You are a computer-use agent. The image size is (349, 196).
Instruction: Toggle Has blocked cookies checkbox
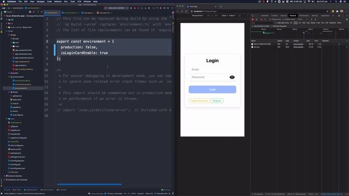click(252, 26)
